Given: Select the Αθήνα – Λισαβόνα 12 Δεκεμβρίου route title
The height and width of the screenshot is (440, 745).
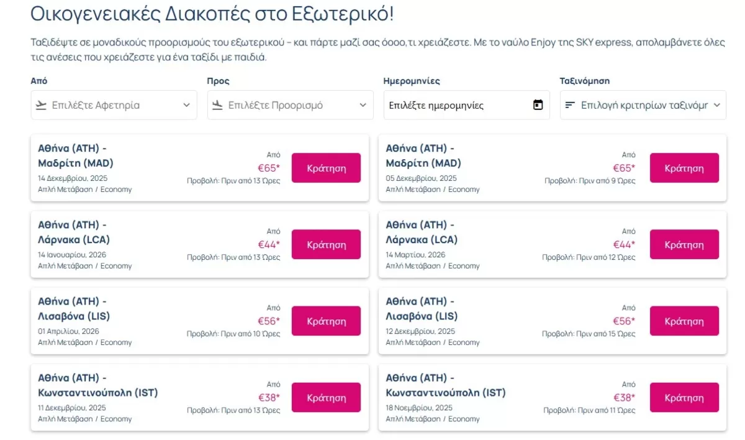Looking at the screenshot, I should pyautogui.click(x=422, y=309).
